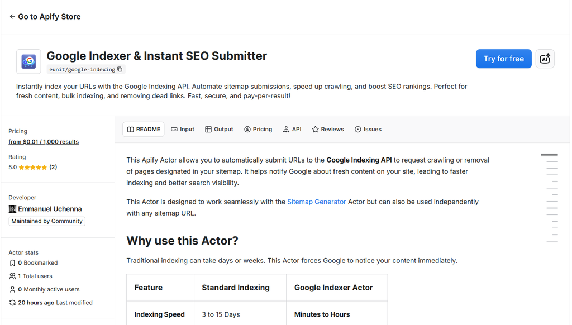This screenshot has height=325, width=572.
Task: Click the 'Standard Indexing' column header
Action: (240, 288)
